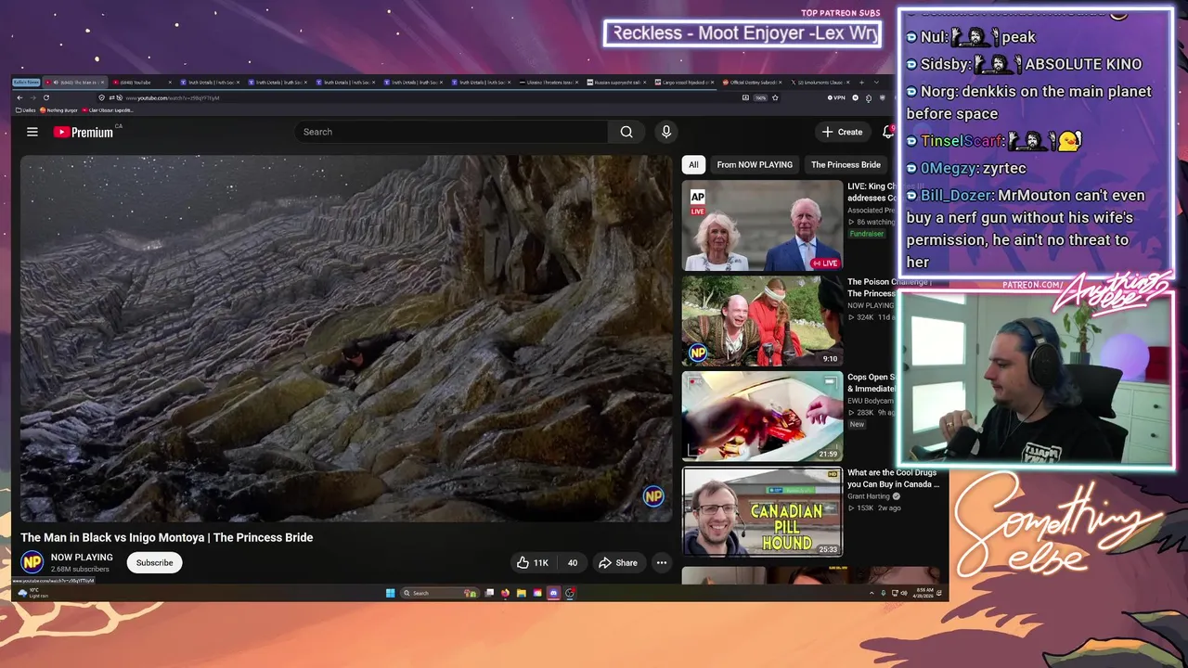The width and height of the screenshot is (1188, 668).
Task: Open the volume icon in system tray
Action: (904, 593)
